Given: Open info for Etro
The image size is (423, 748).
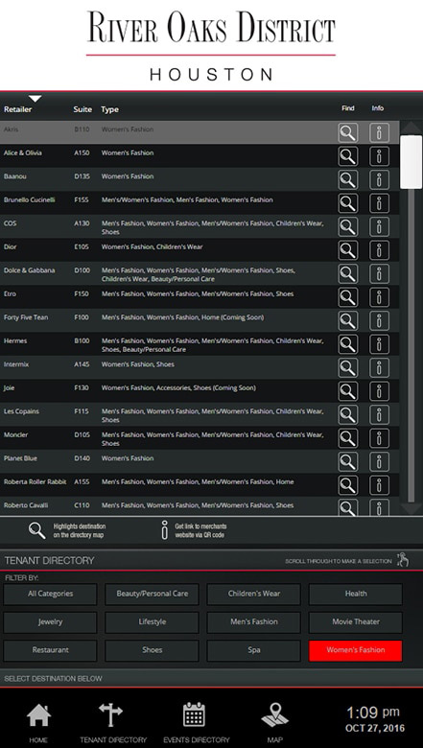Looking at the screenshot, I should coord(379,297).
